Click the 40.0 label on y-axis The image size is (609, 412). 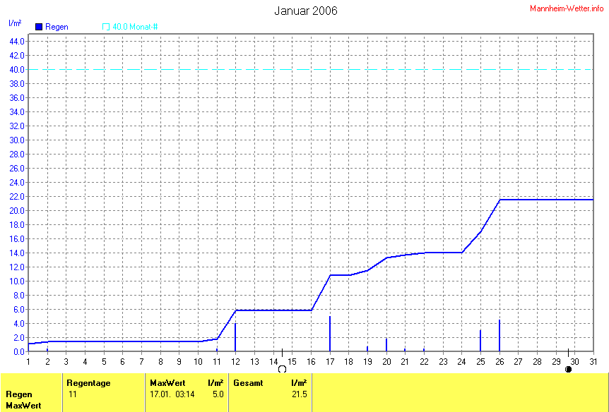coord(17,69)
